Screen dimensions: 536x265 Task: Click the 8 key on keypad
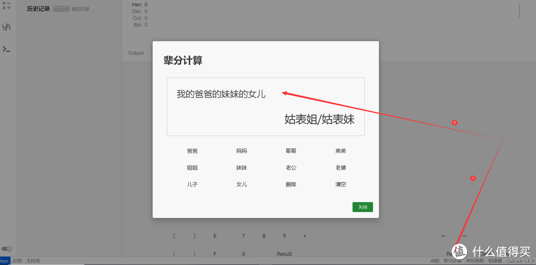pos(264,236)
